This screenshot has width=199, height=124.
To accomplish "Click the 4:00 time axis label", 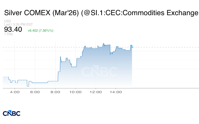I will (15, 92).
